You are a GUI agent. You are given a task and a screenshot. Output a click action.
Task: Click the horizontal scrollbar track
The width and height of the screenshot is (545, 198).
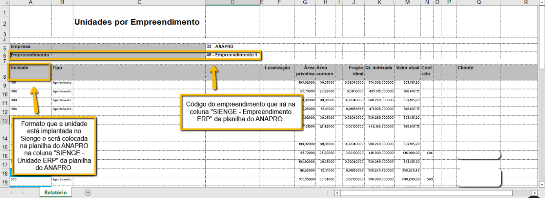523,193
